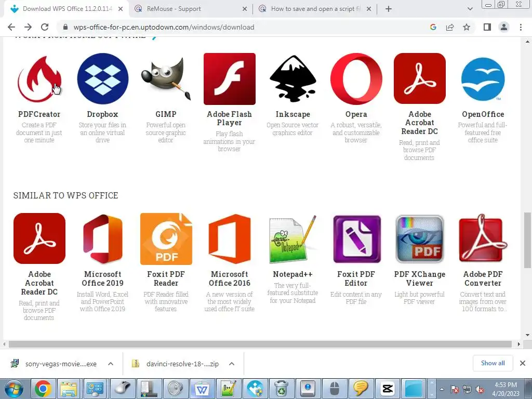This screenshot has width=532, height=399.
Task: Show hidden system tray icons
Action: pos(442,389)
